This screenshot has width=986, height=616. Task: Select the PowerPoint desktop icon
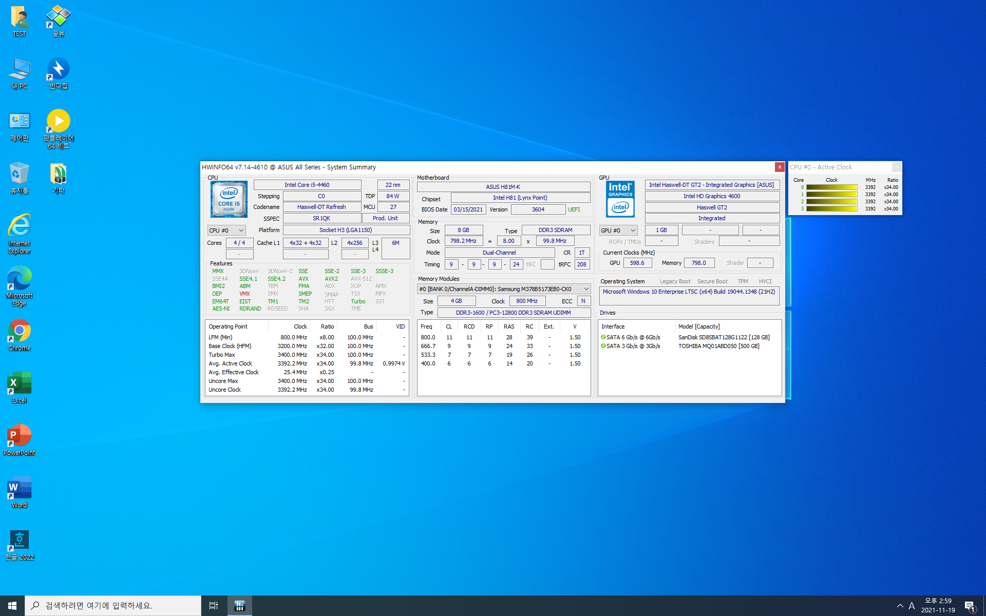[20, 440]
